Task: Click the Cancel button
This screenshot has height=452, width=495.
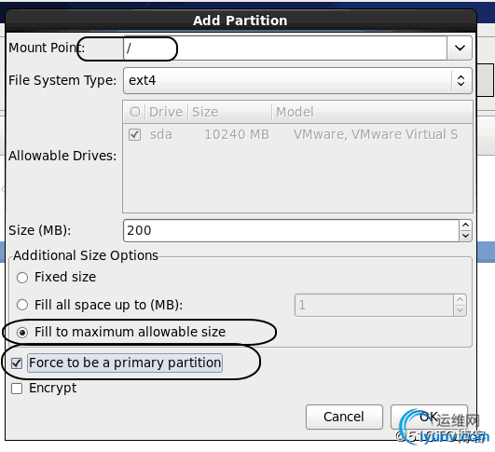Action: (x=344, y=417)
